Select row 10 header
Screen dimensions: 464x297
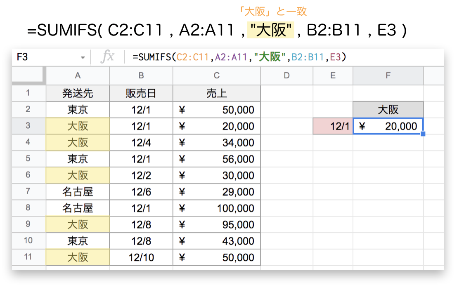coord(29,241)
